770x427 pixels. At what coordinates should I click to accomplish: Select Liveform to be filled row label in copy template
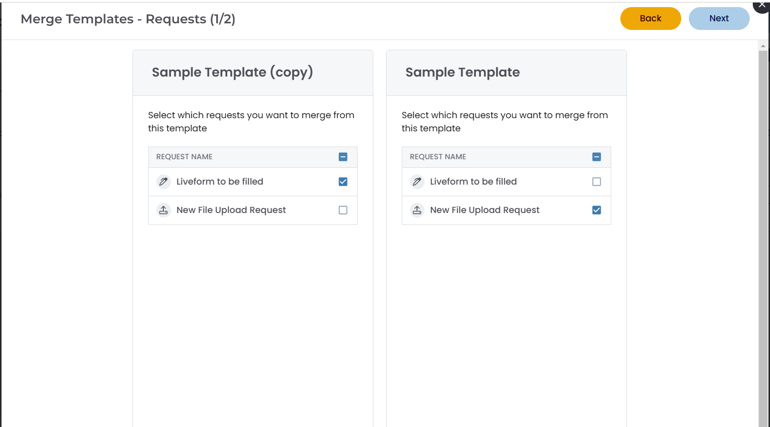[x=220, y=182]
